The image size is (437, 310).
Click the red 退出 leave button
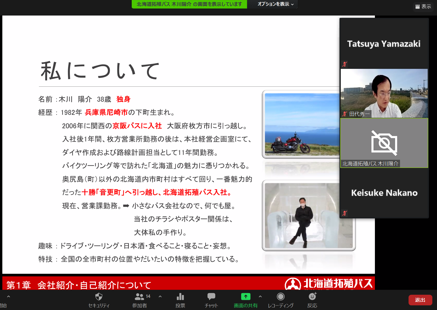[x=420, y=300]
